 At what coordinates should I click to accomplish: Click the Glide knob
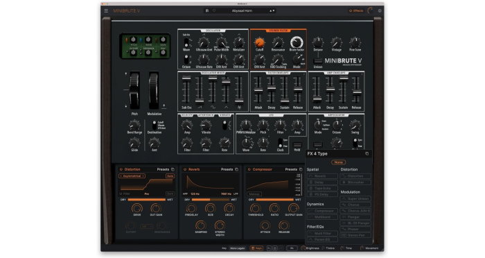click(x=134, y=143)
